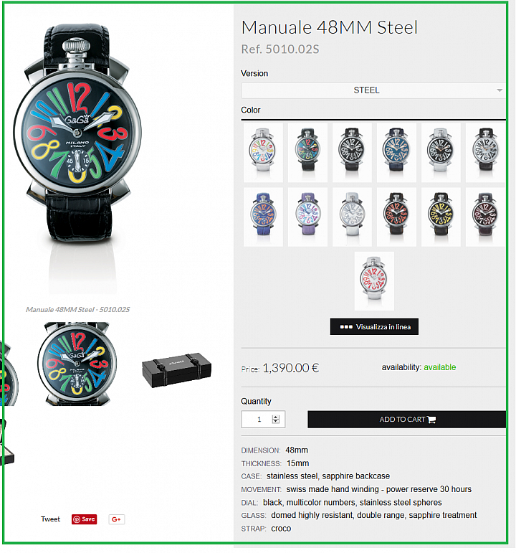Share with the Google Plus icon
516x553 pixels.
117,519
